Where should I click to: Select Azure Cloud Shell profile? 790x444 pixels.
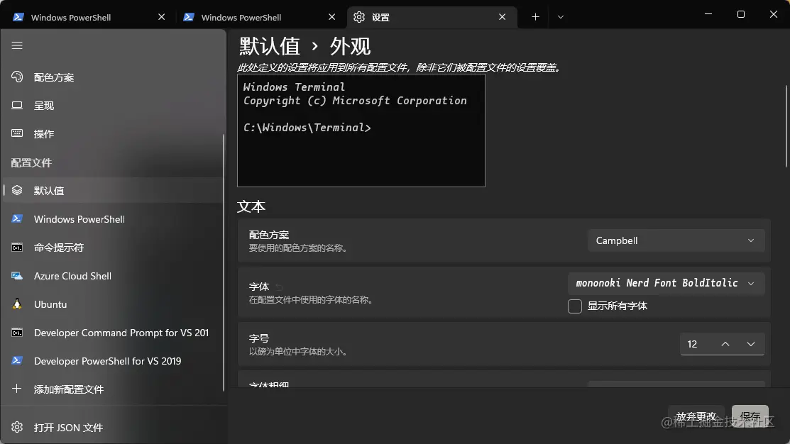113,275
